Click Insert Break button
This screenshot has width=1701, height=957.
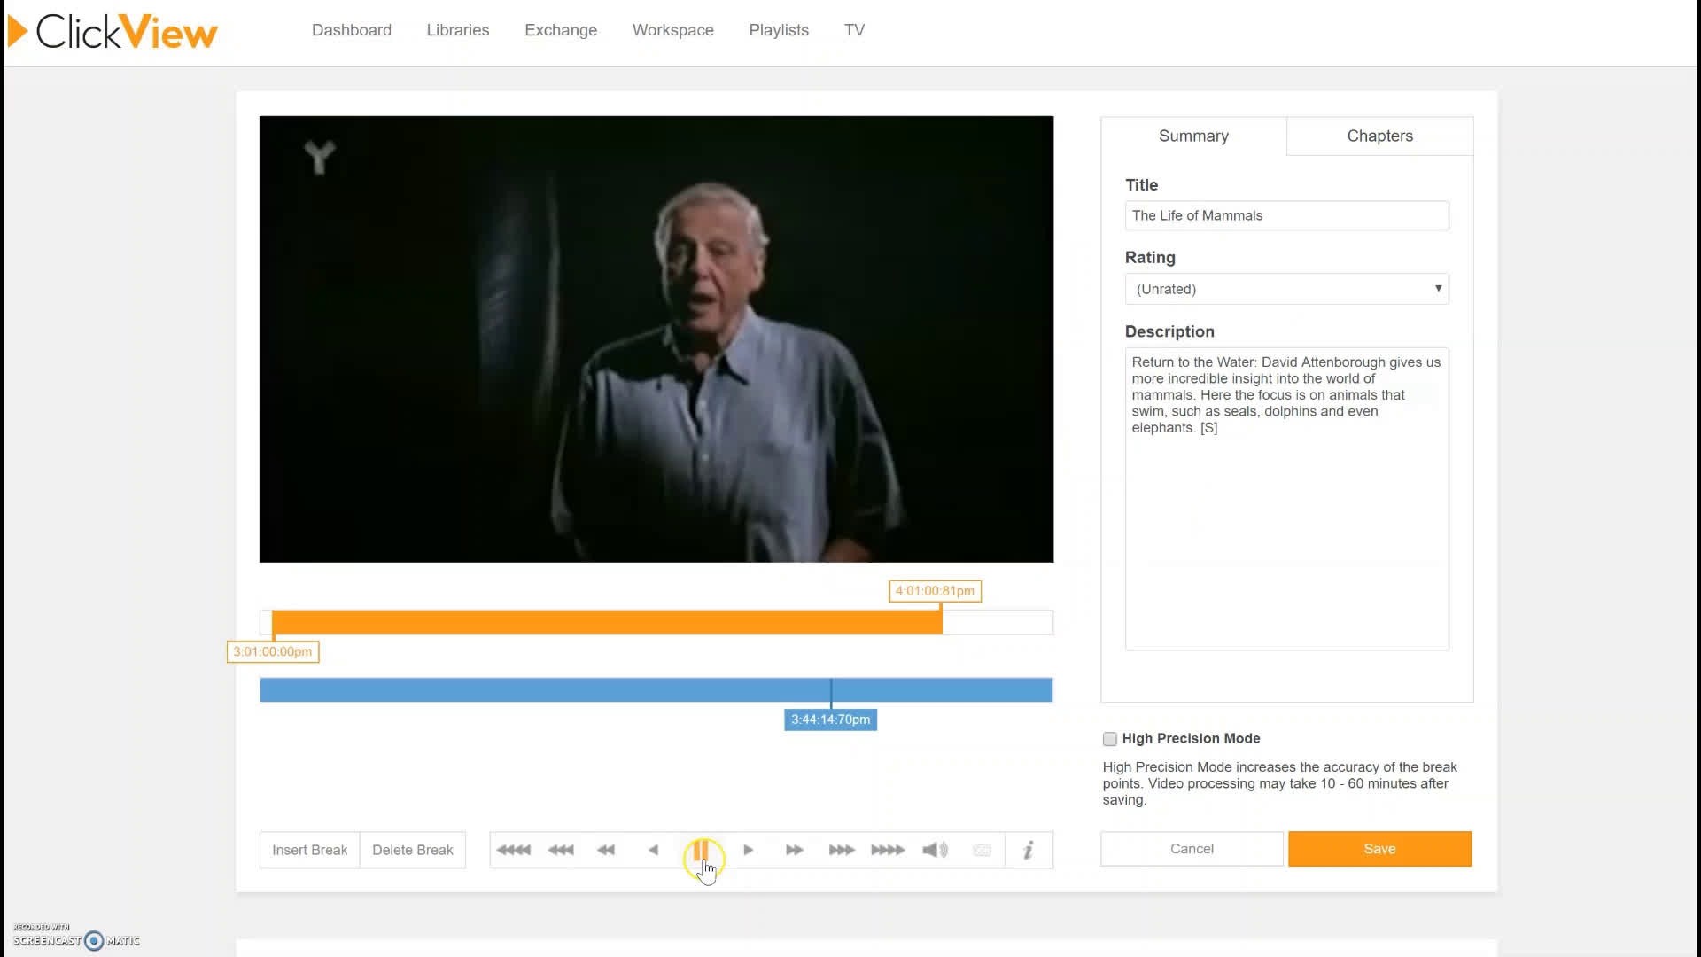[x=308, y=849]
